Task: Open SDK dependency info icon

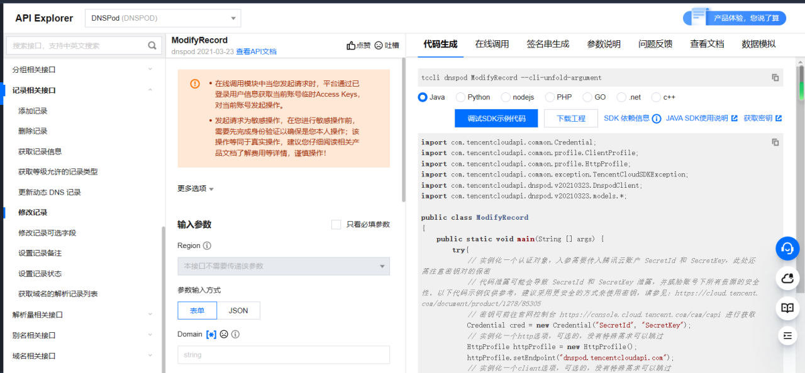Action: point(656,118)
